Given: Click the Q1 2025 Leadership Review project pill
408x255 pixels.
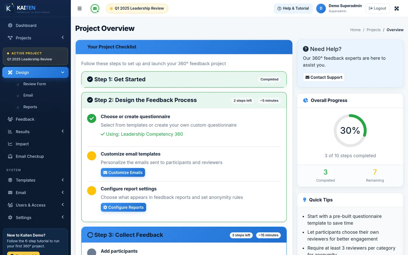Looking at the screenshot, I should click(x=137, y=8).
